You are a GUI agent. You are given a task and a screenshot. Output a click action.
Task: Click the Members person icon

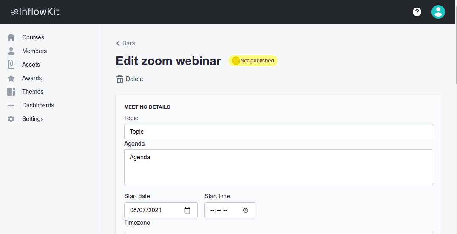click(x=11, y=51)
